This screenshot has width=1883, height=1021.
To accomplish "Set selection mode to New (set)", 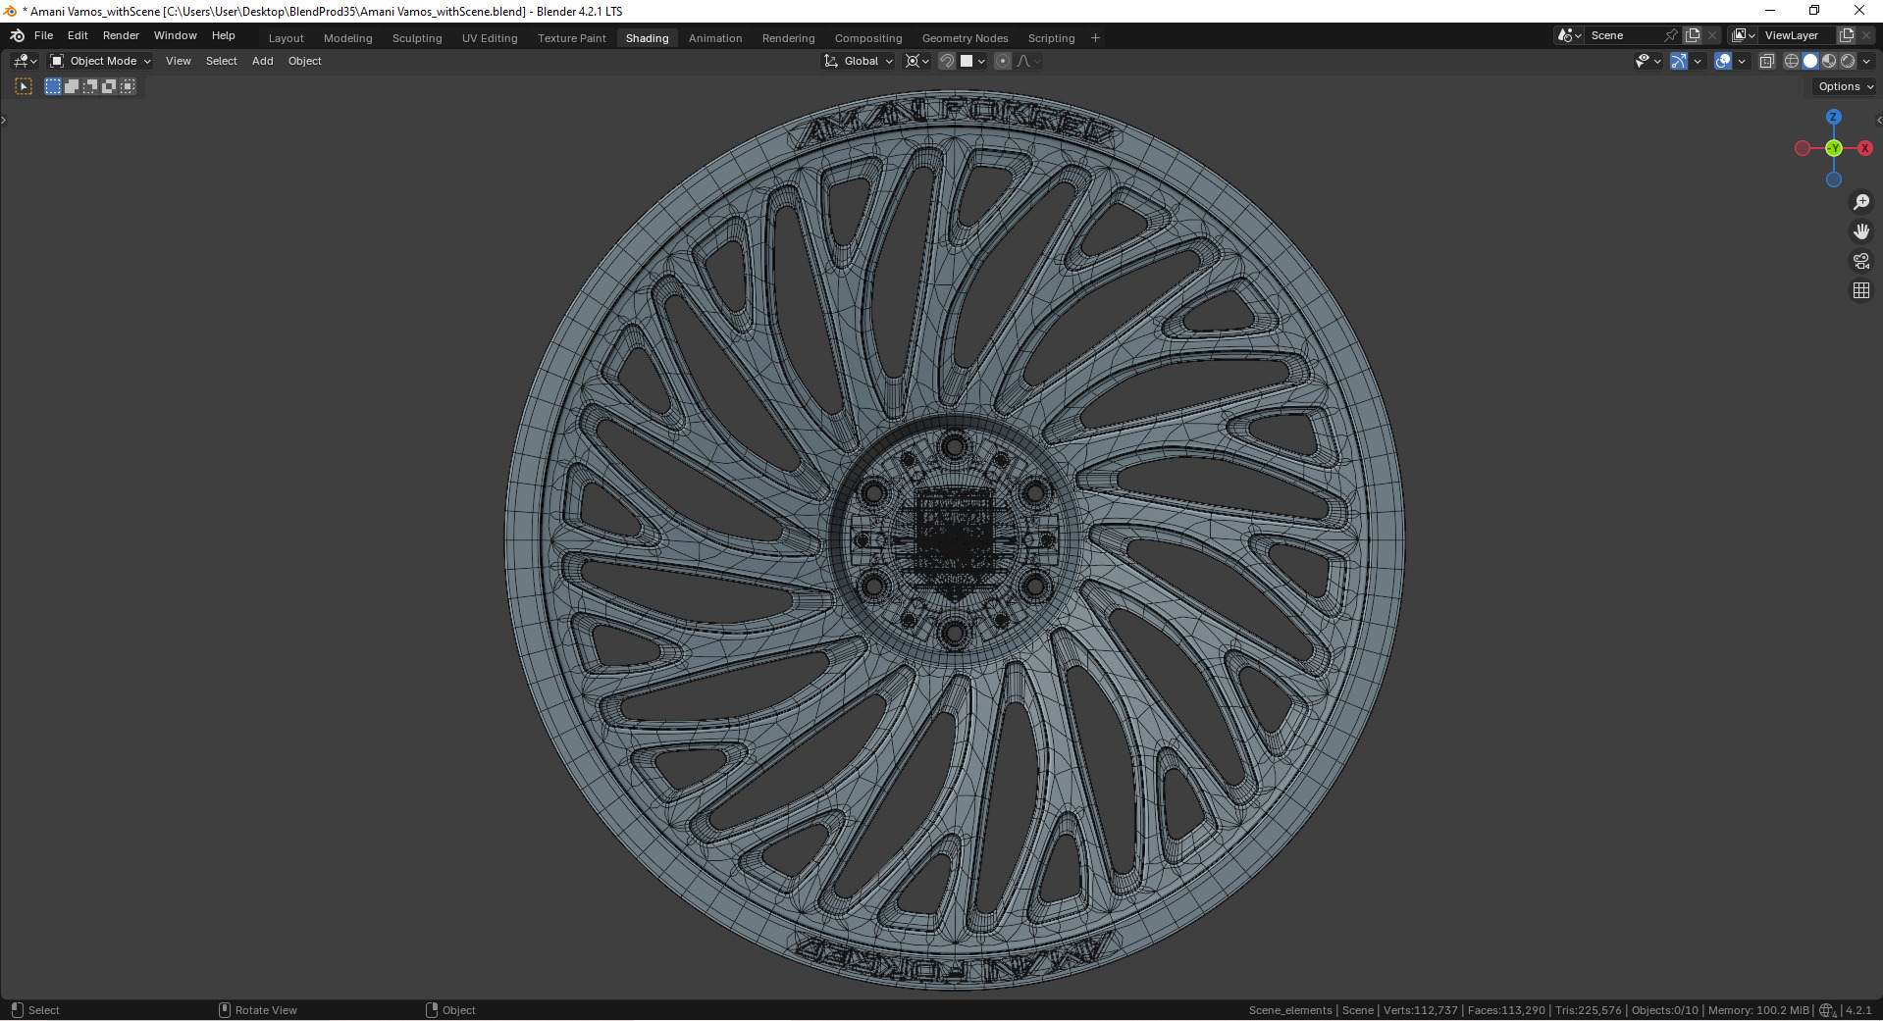I will click(53, 86).
